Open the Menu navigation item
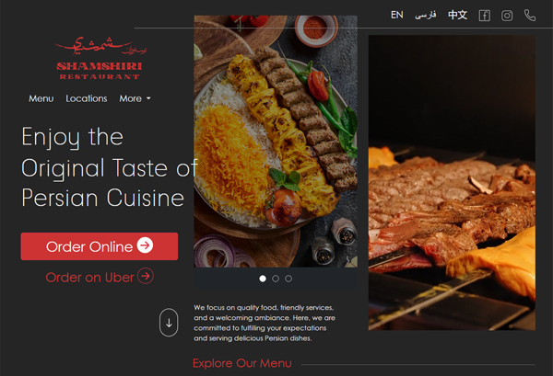Viewport: 553px width, 376px height. (x=41, y=98)
